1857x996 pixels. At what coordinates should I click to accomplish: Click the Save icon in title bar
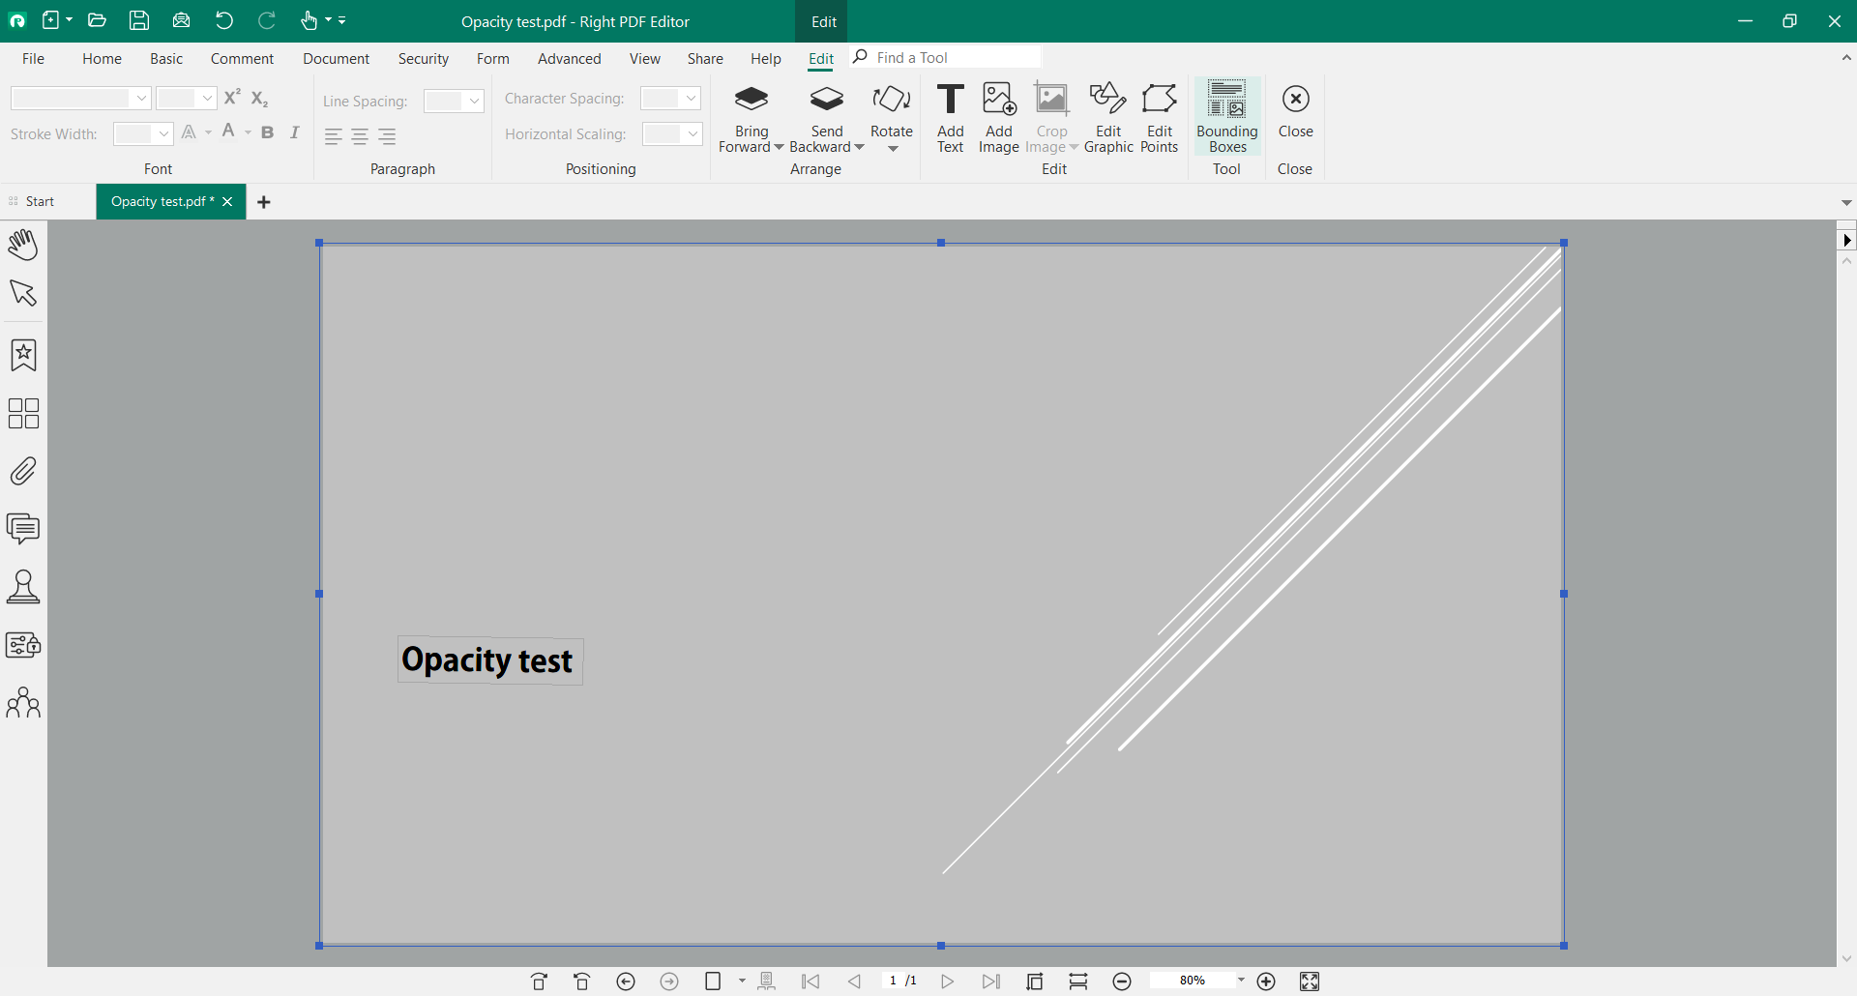(139, 20)
